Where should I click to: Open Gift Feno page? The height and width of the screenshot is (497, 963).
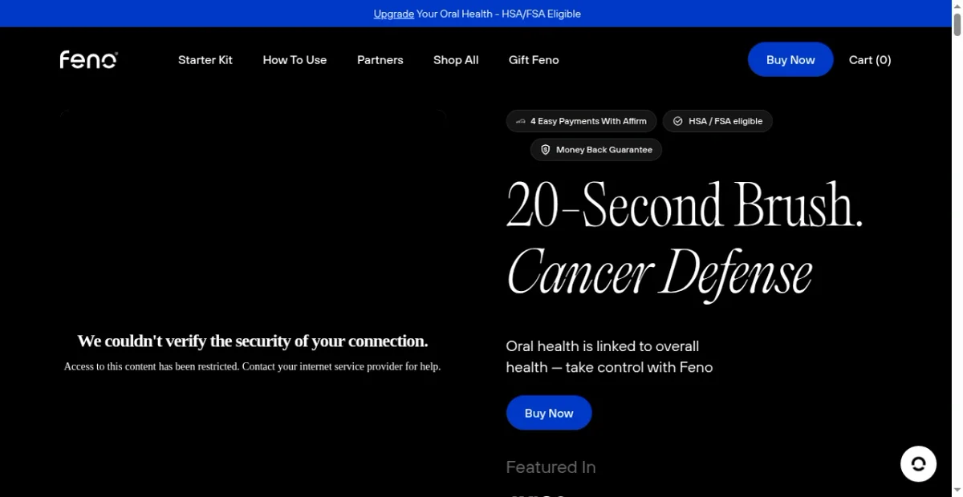point(534,60)
